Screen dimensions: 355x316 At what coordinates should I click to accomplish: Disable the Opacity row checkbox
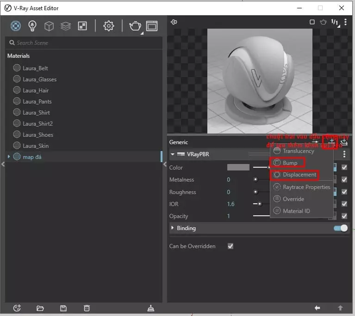pyautogui.click(x=344, y=216)
